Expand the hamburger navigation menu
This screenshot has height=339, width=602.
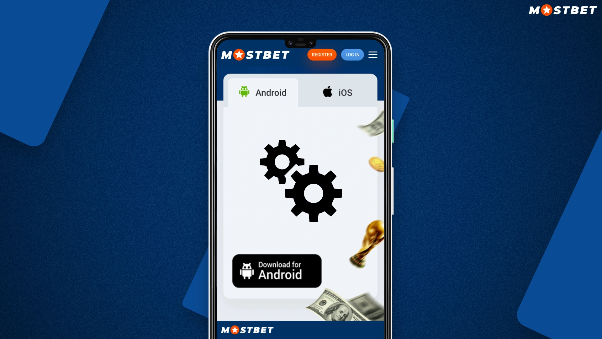pos(373,54)
